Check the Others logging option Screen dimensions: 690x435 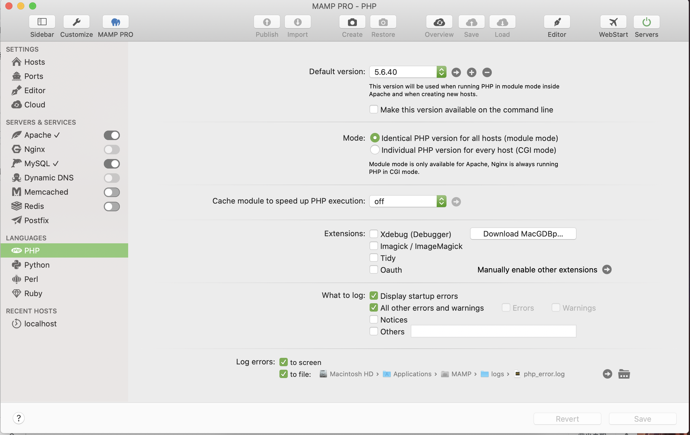click(374, 331)
